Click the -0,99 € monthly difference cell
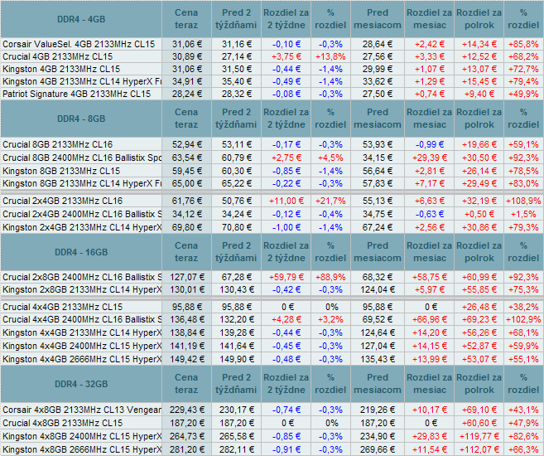The image size is (544, 456). pos(430,144)
